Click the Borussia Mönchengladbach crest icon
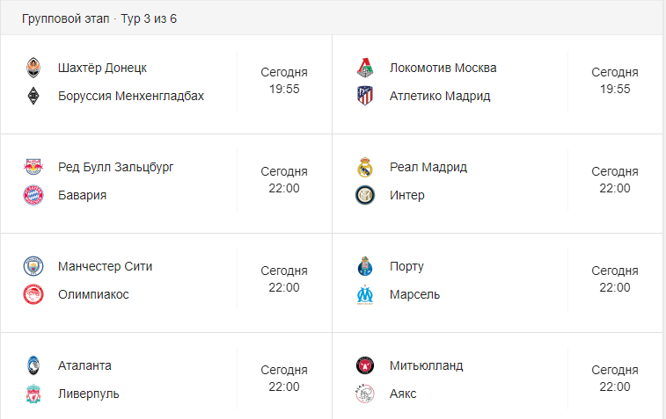666x419 pixels. pos(33,96)
